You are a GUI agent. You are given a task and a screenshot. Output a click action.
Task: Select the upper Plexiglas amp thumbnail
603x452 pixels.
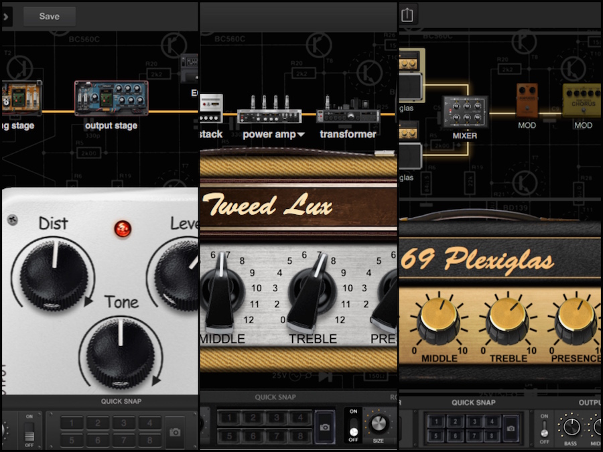[x=412, y=75]
